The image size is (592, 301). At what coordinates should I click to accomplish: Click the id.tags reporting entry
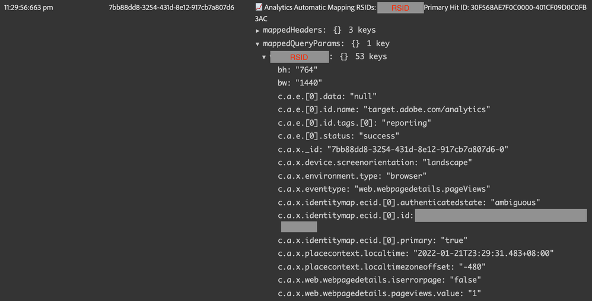354,123
